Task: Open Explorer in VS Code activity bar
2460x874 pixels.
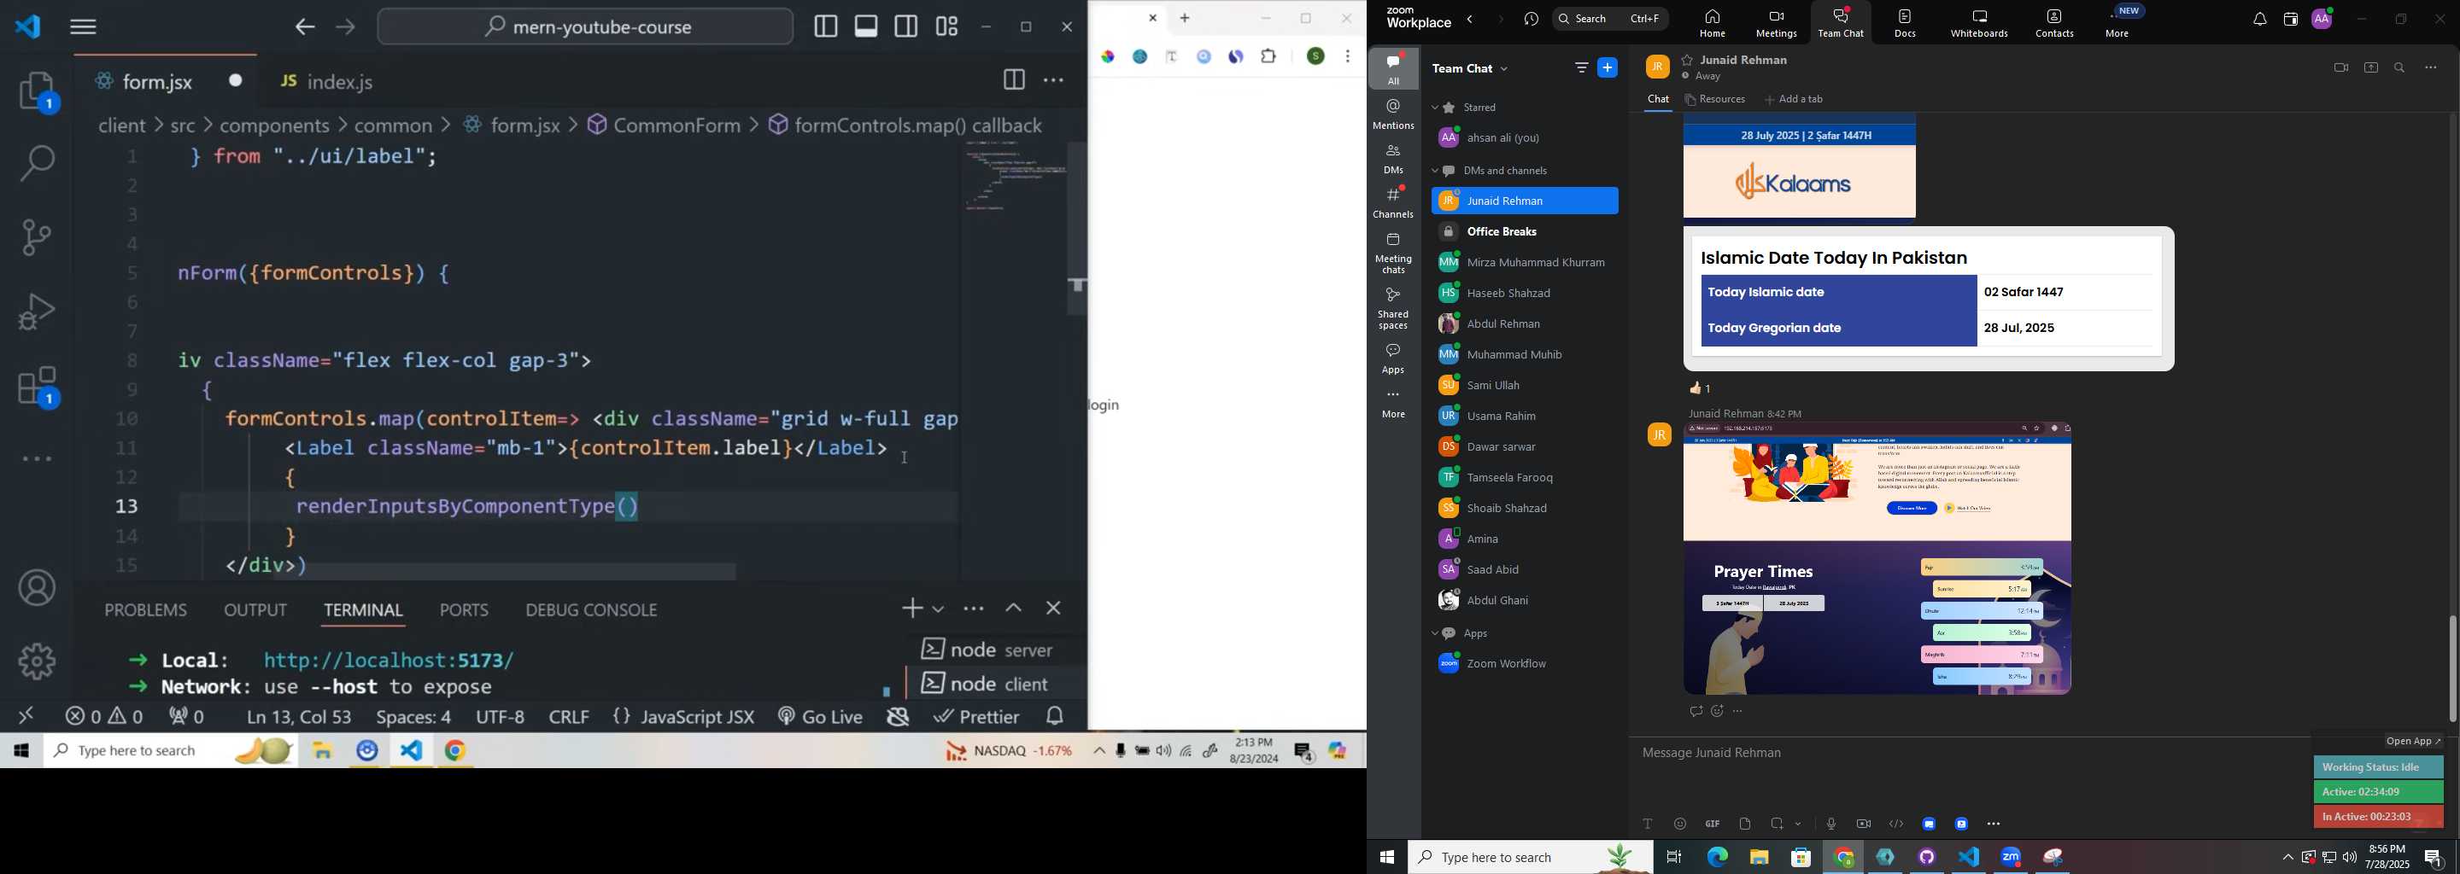Action: tap(38, 92)
